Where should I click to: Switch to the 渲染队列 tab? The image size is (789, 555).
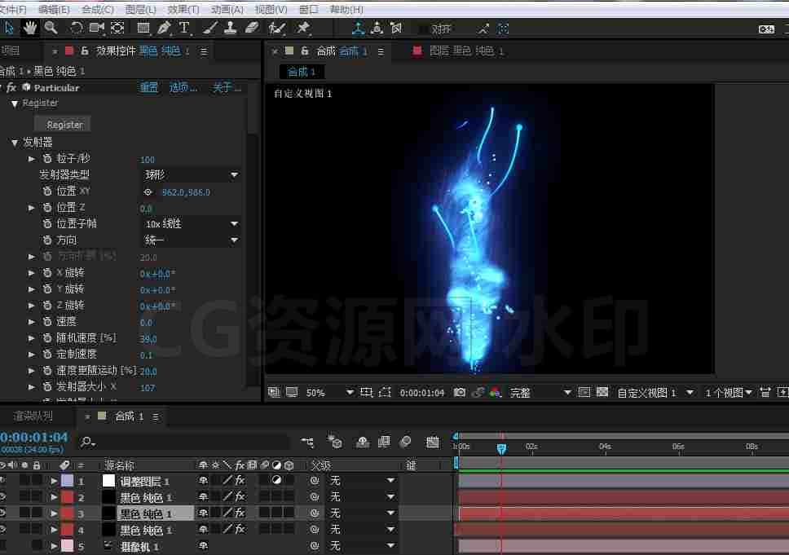tap(33, 416)
